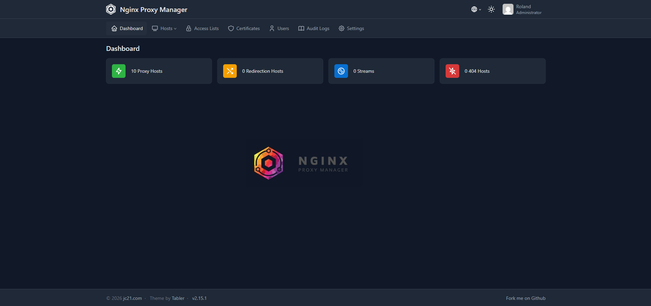The height and width of the screenshot is (306, 651).
Task: Click the Hosts monitor icon
Action: (x=155, y=28)
